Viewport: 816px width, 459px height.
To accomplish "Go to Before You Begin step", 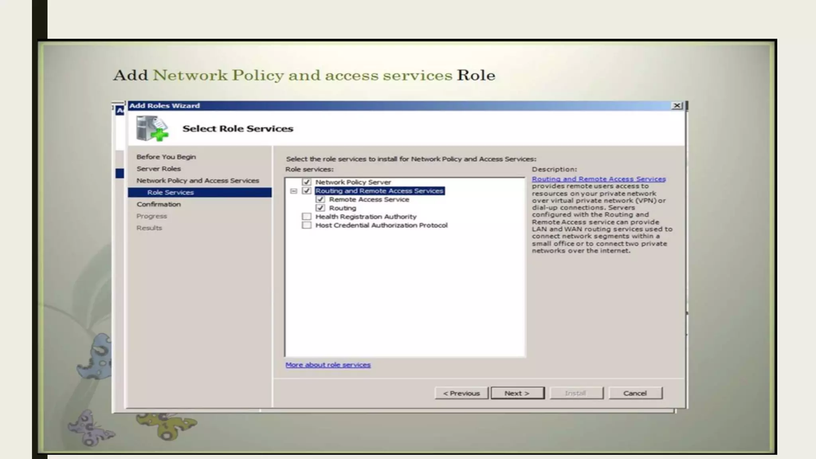I will (166, 157).
